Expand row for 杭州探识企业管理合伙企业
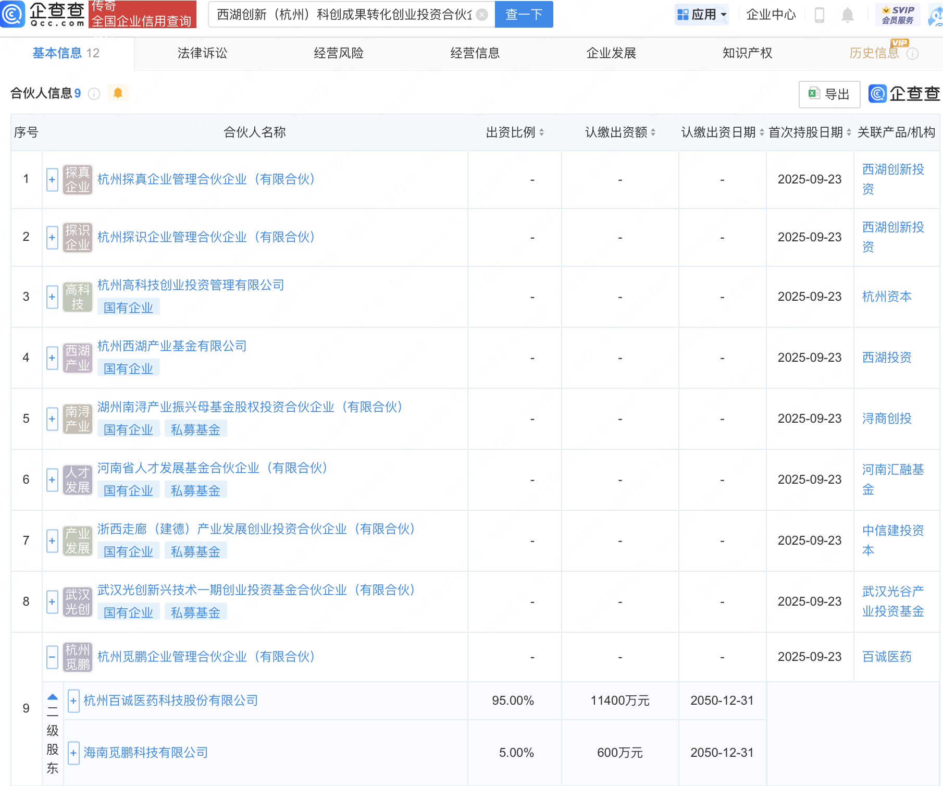 point(52,238)
